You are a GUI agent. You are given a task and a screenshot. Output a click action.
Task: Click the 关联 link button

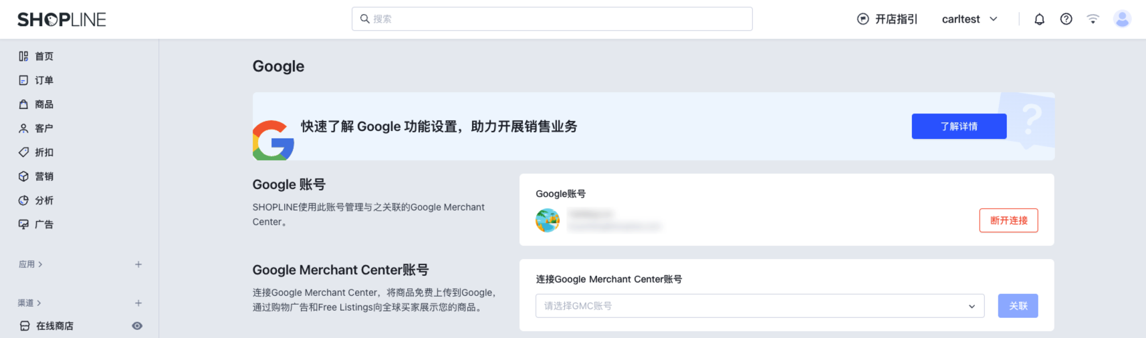pyautogui.click(x=1018, y=306)
